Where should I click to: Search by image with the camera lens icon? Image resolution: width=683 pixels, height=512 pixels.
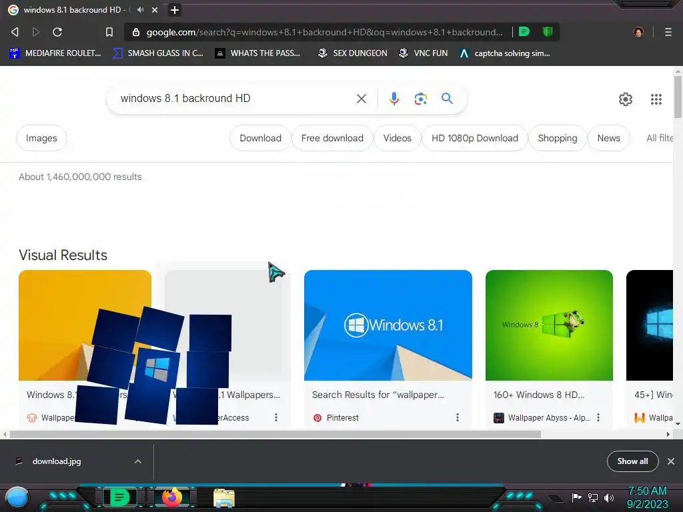pos(420,99)
